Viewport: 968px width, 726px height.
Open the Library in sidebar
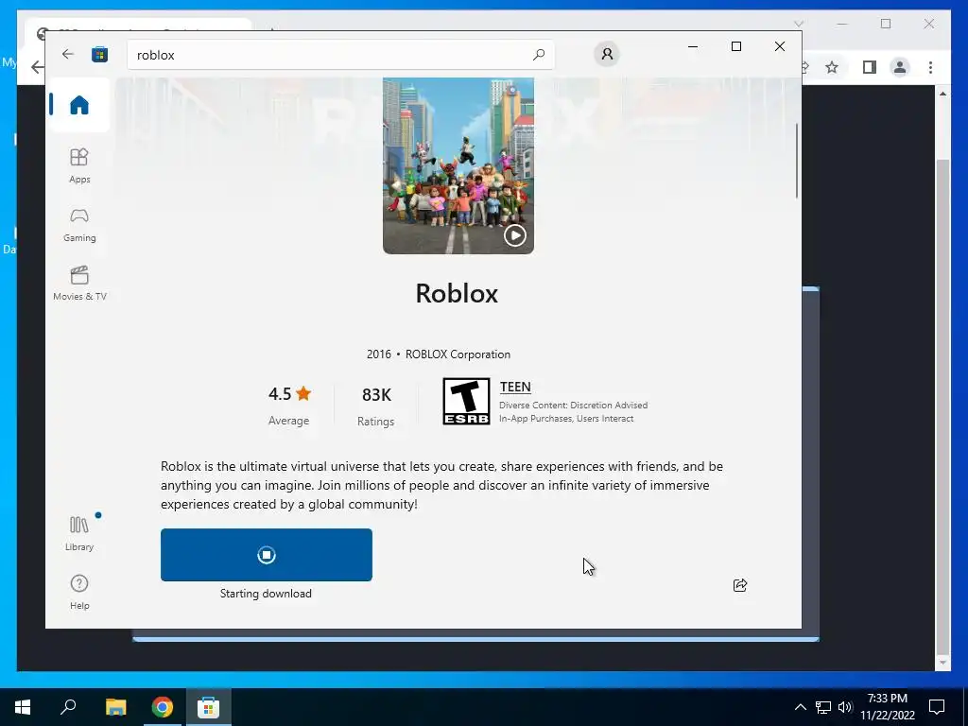[79, 534]
